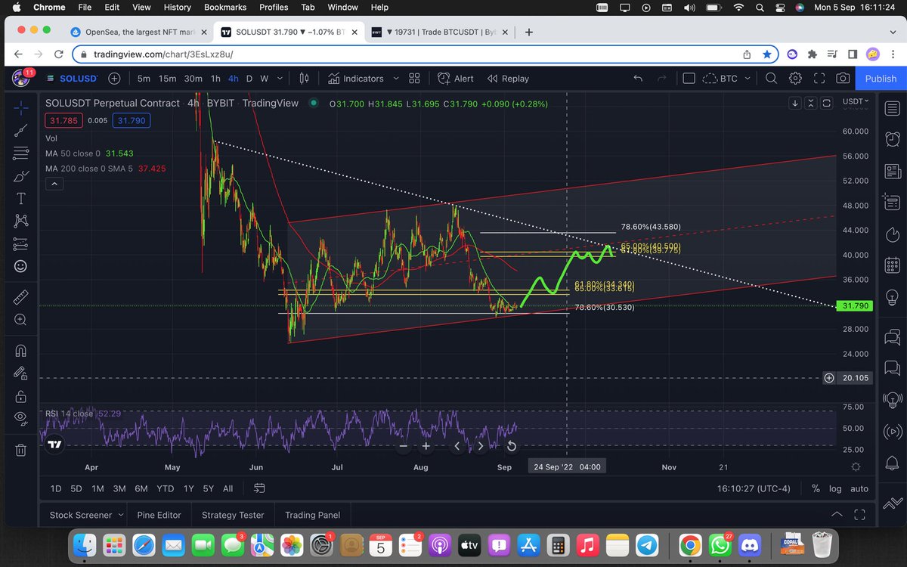Remove drawings with the trash icon
The image size is (907, 567).
(20, 450)
